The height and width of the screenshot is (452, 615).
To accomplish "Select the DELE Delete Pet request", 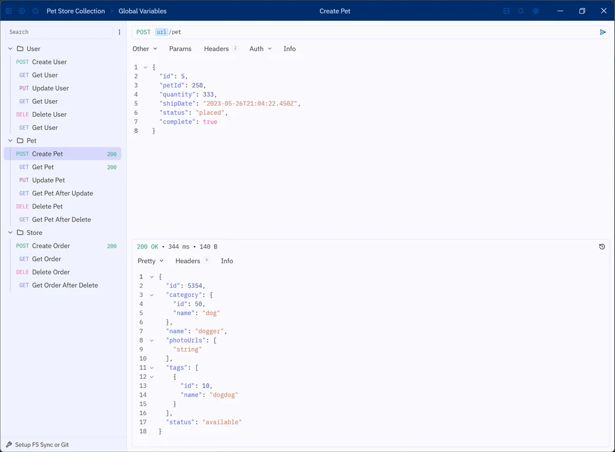I will pos(63,207).
